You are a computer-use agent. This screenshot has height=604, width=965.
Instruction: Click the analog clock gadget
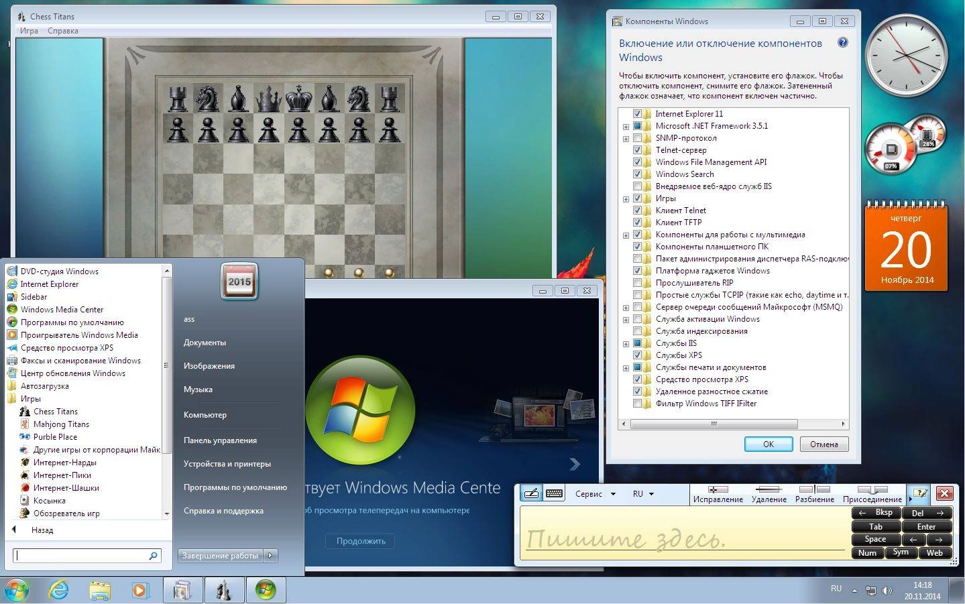906,56
